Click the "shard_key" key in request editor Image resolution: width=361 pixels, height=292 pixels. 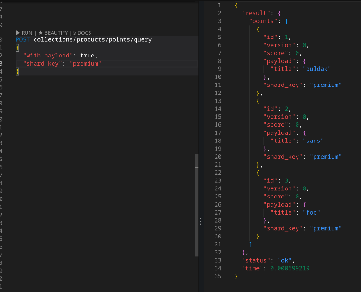pyautogui.click(x=42, y=64)
